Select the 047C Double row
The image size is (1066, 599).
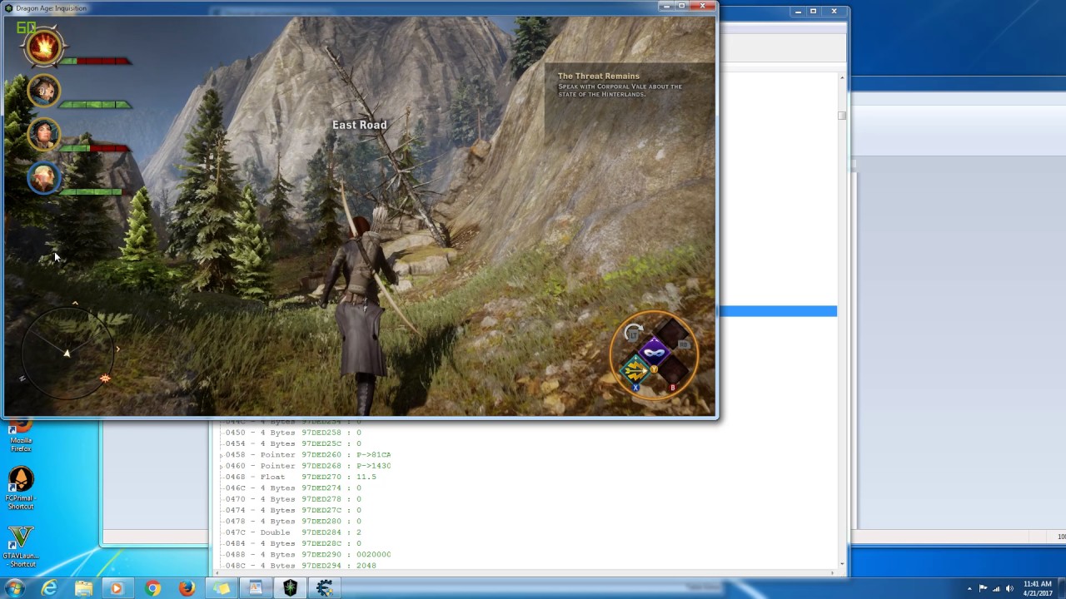(293, 532)
